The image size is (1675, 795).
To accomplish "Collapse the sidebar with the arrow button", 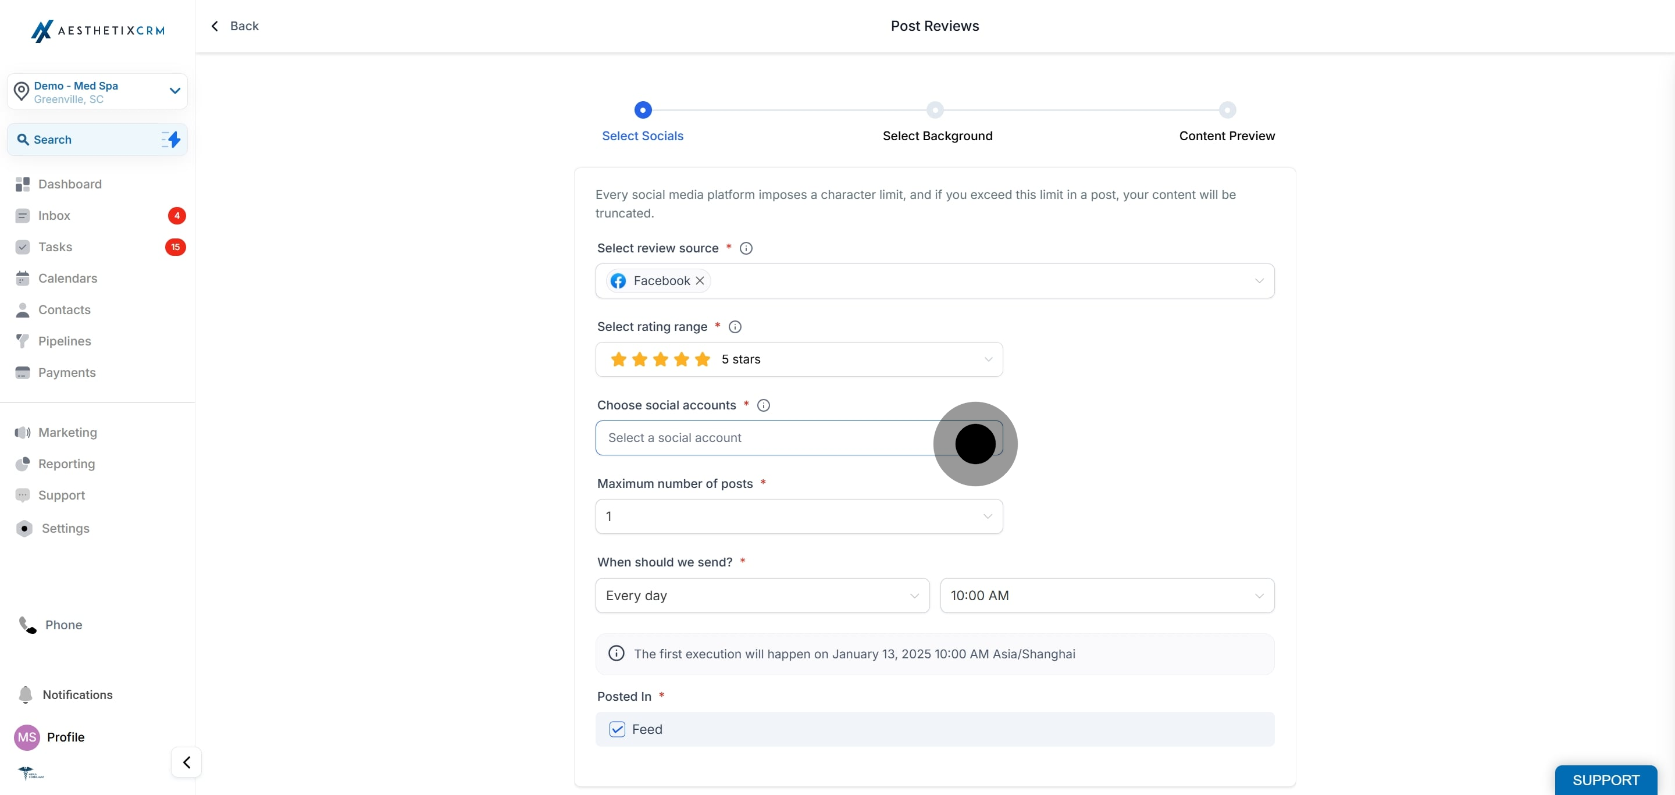I will coord(187,762).
